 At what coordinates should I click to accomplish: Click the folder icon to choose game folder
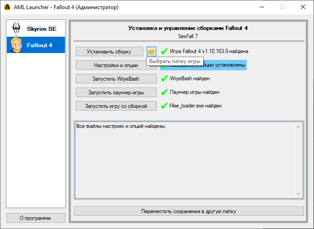(151, 51)
